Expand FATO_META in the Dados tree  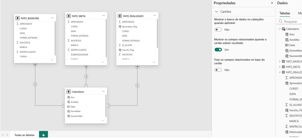click(280, 67)
